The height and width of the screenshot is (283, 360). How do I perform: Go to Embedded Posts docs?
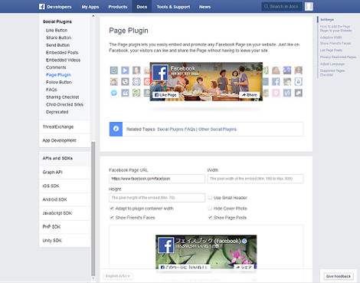pos(62,52)
